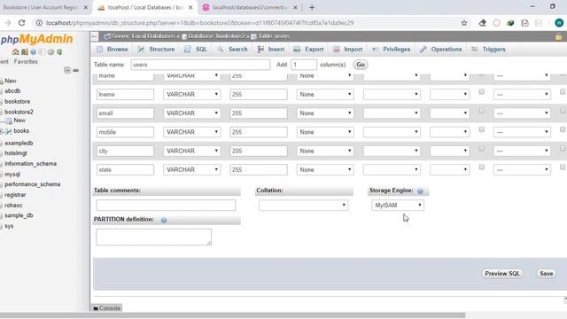The height and width of the screenshot is (319, 567).
Task: Open the Export tab
Action: pyautogui.click(x=308, y=50)
